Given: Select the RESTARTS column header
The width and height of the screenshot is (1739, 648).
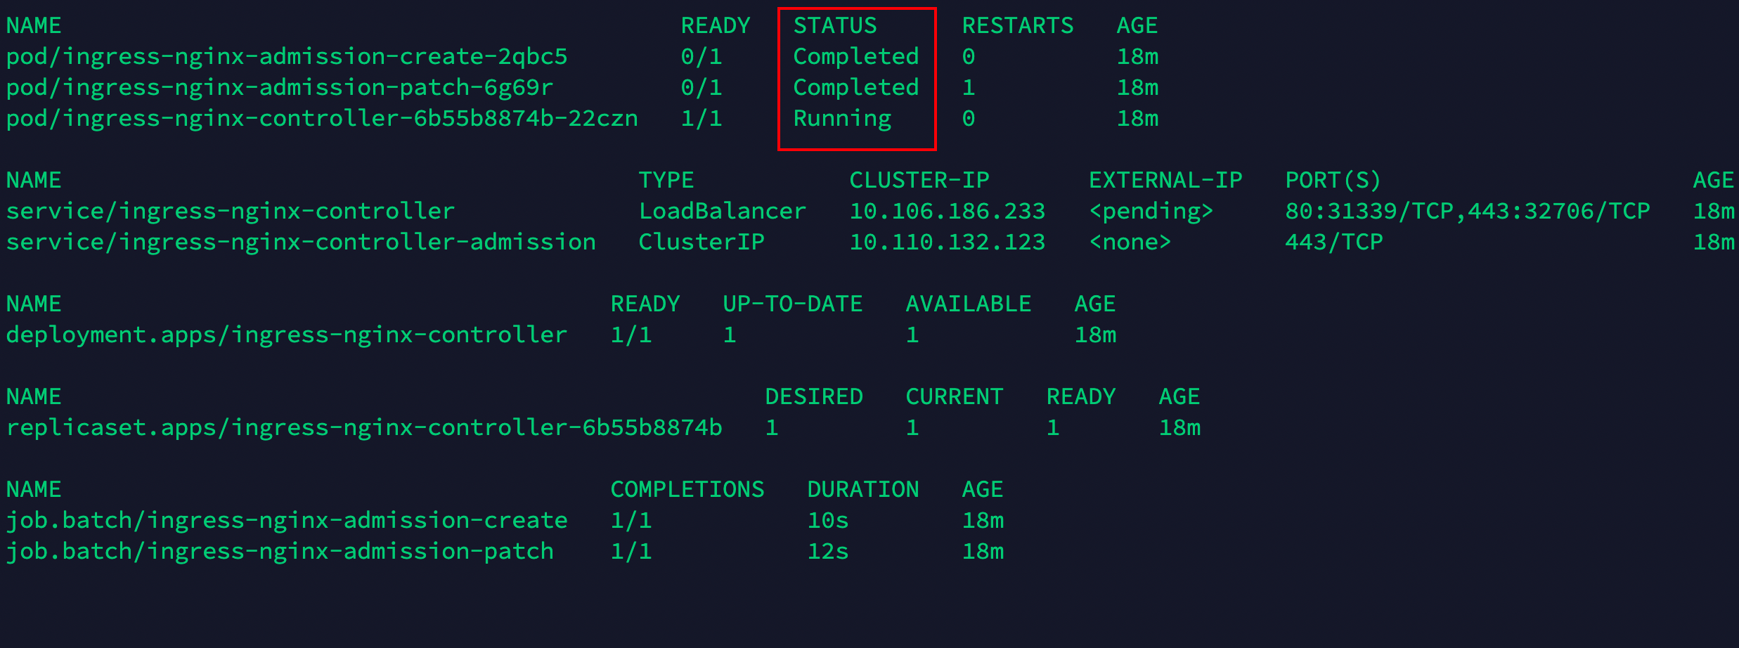Looking at the screenshot, I should point(1019,25).
